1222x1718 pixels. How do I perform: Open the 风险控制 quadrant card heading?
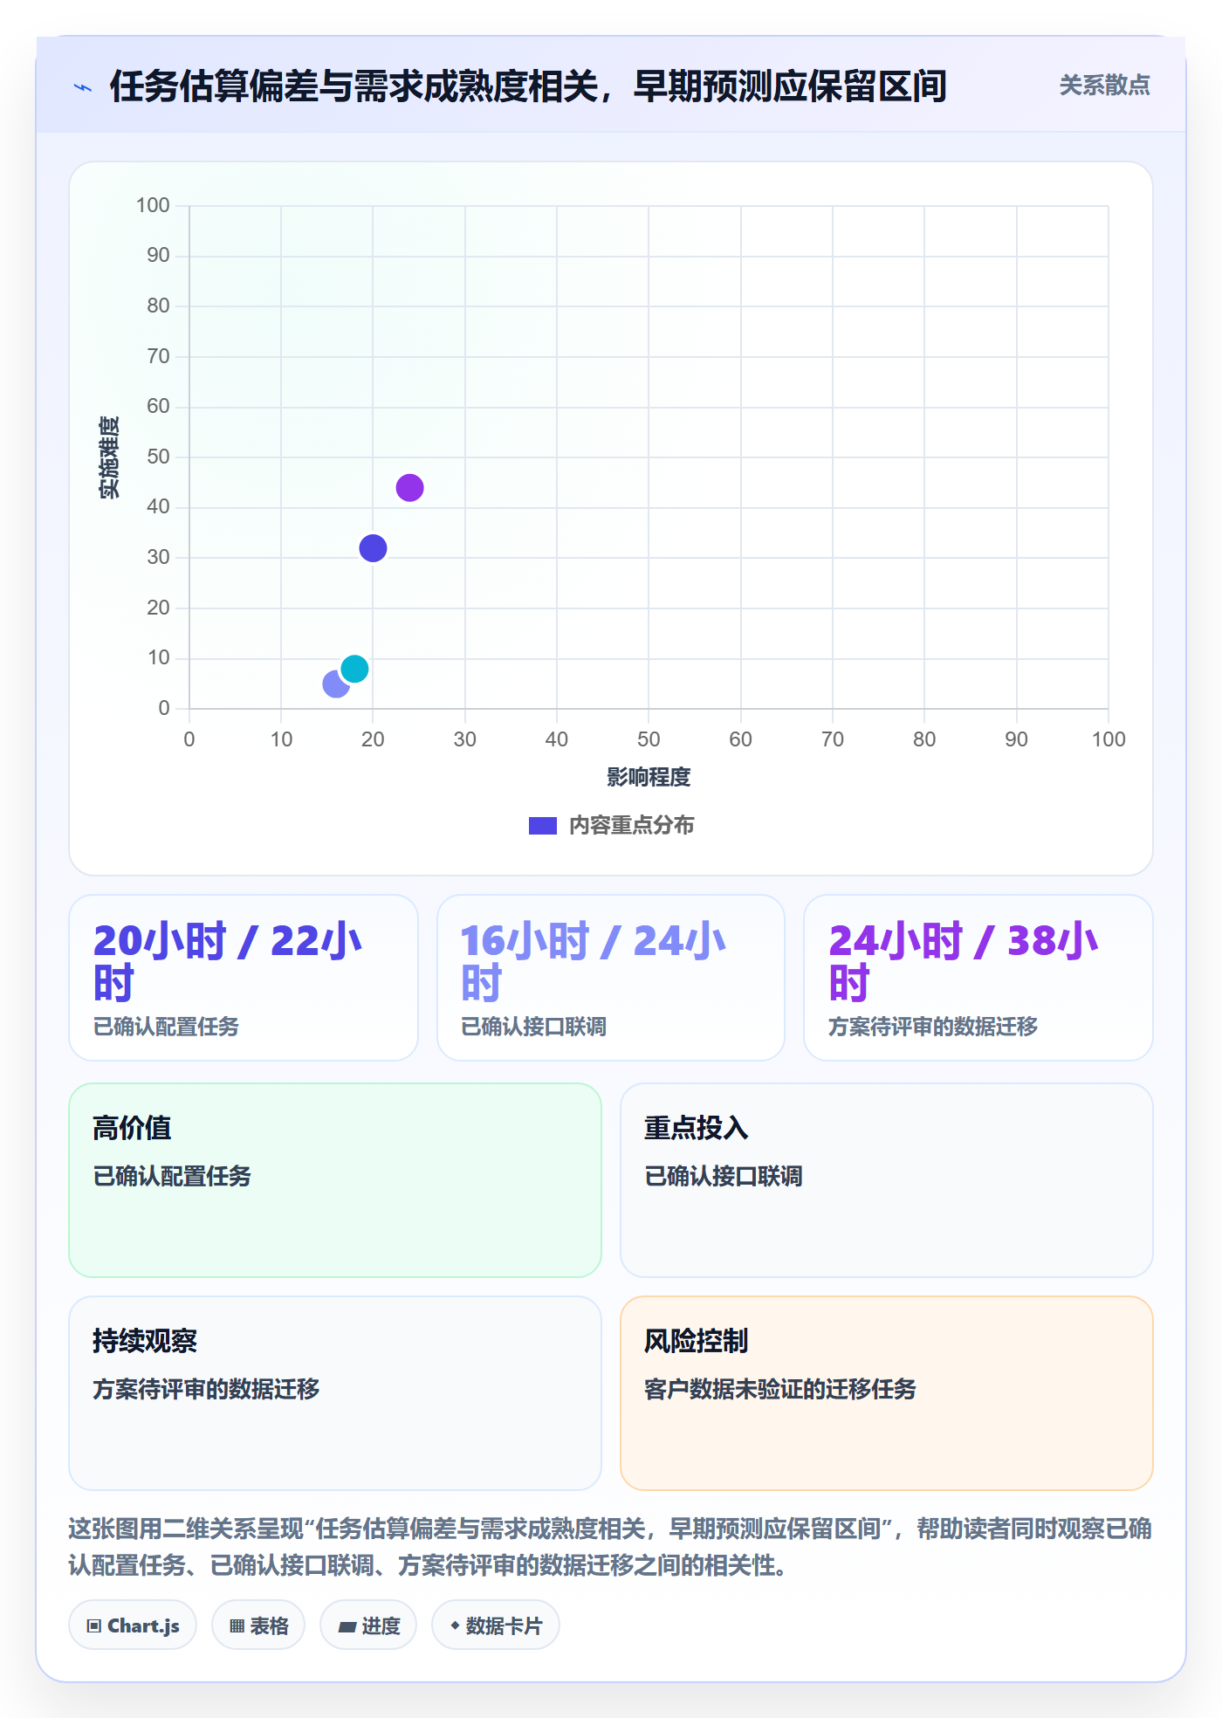coord(696,1341)
